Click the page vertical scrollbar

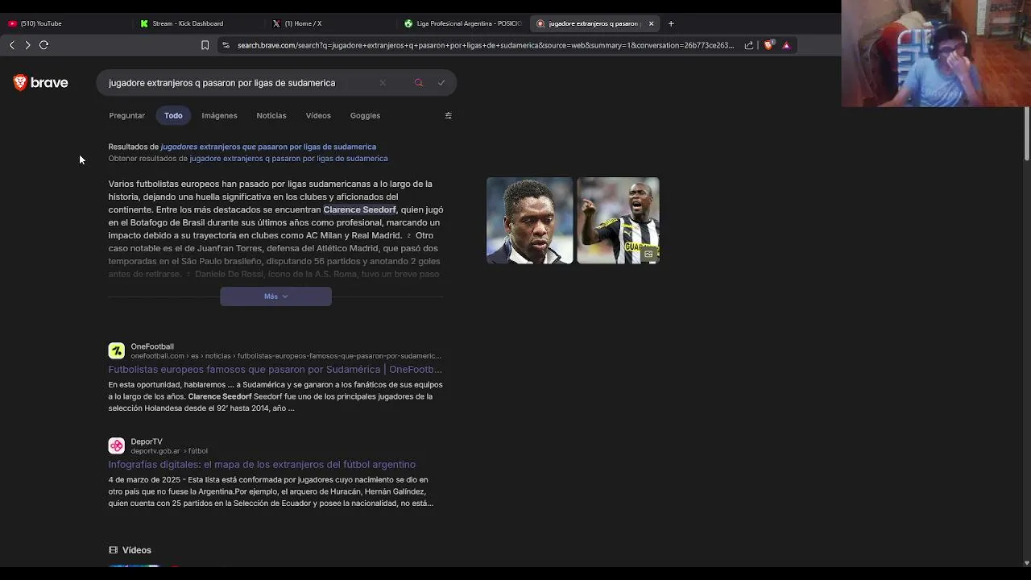coord(1026,133)
